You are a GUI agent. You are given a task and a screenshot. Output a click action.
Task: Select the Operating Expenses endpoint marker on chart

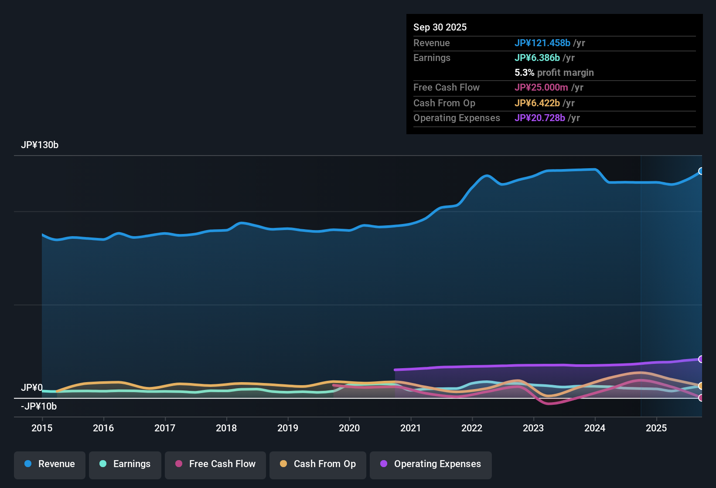click(701, 359)
